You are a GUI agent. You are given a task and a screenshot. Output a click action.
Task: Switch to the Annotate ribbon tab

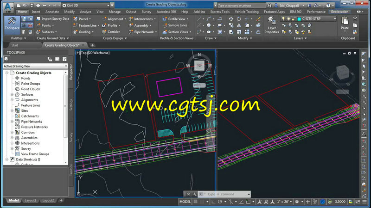(52, 12)
